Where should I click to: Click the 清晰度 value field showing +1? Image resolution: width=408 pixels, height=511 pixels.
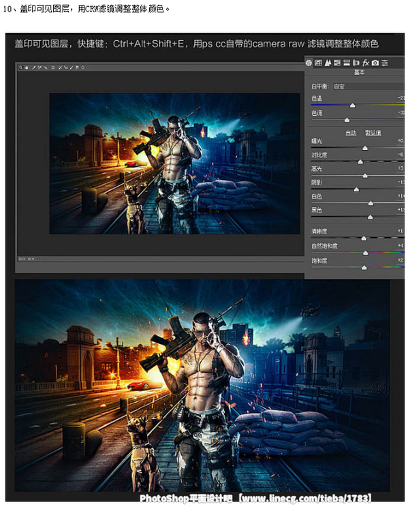tap(401, 231)
